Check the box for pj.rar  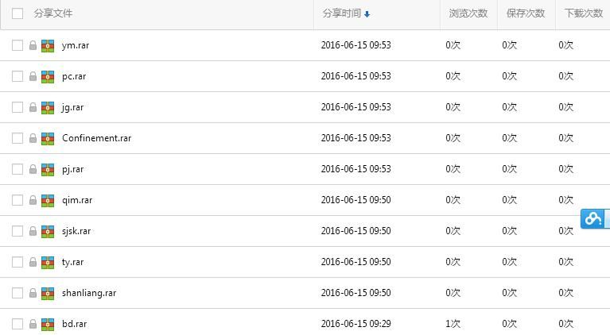[x=17, y=169]
